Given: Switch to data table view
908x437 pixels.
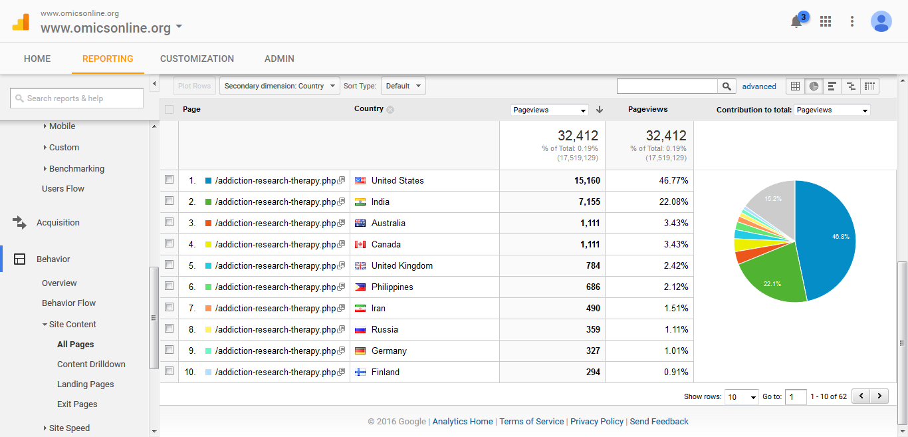Looking at the screenshot, I should [x=795, y=86].
